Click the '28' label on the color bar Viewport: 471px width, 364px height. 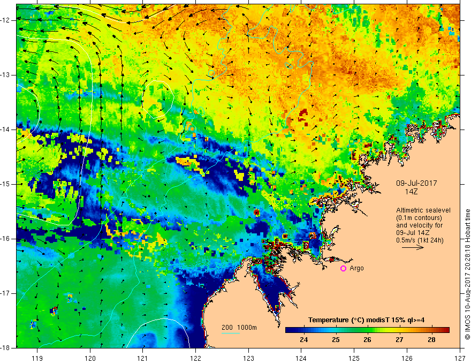(x=431, y=340)
